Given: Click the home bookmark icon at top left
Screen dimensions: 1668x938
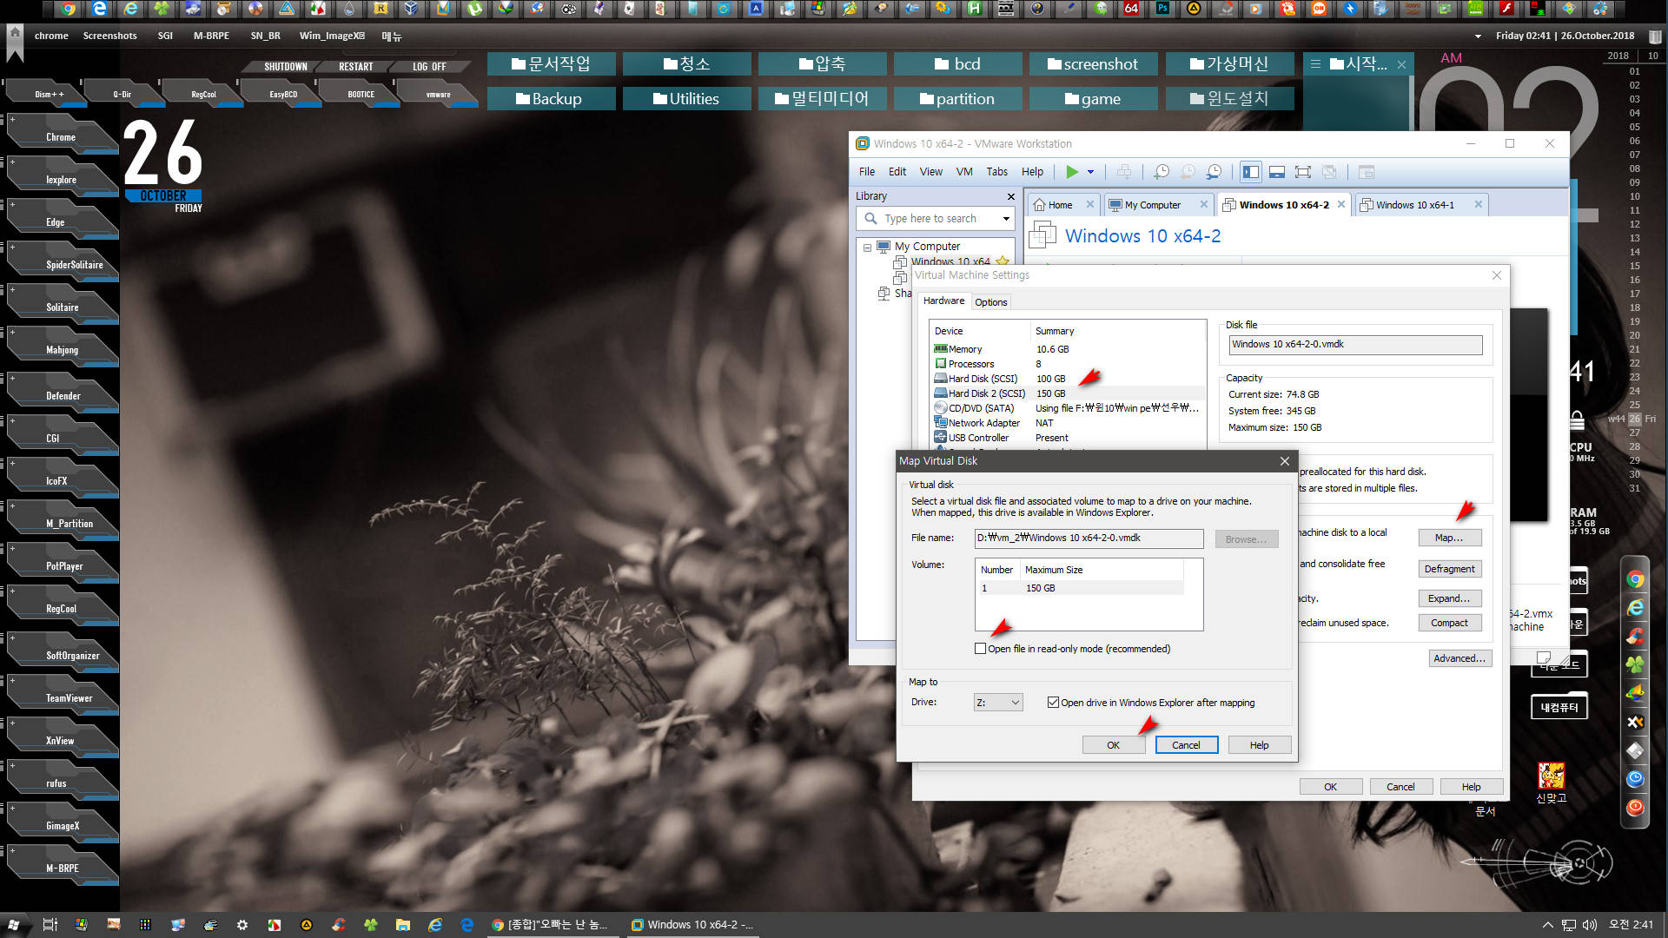Looking at the screenshot, I should pos(15,36).
